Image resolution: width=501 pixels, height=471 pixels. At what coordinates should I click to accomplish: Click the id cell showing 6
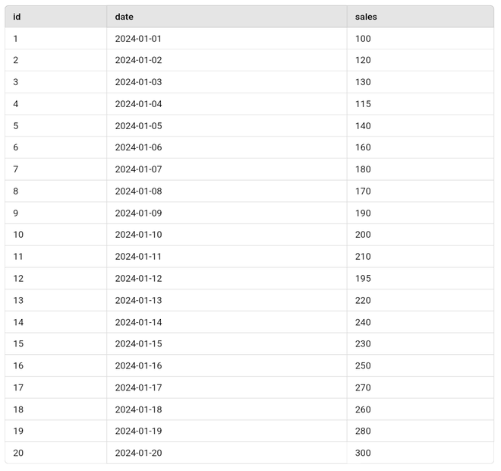tap(15, 147)
